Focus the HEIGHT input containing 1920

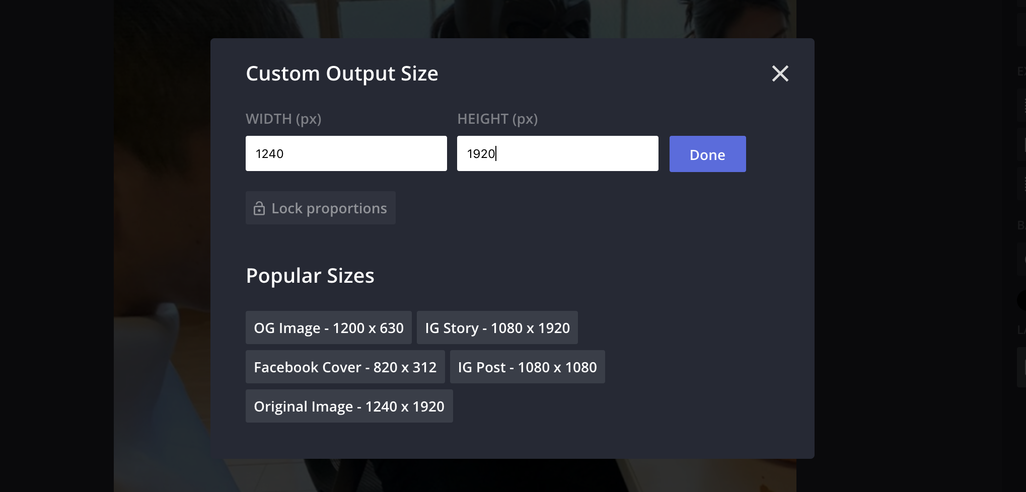coord(557,153)
